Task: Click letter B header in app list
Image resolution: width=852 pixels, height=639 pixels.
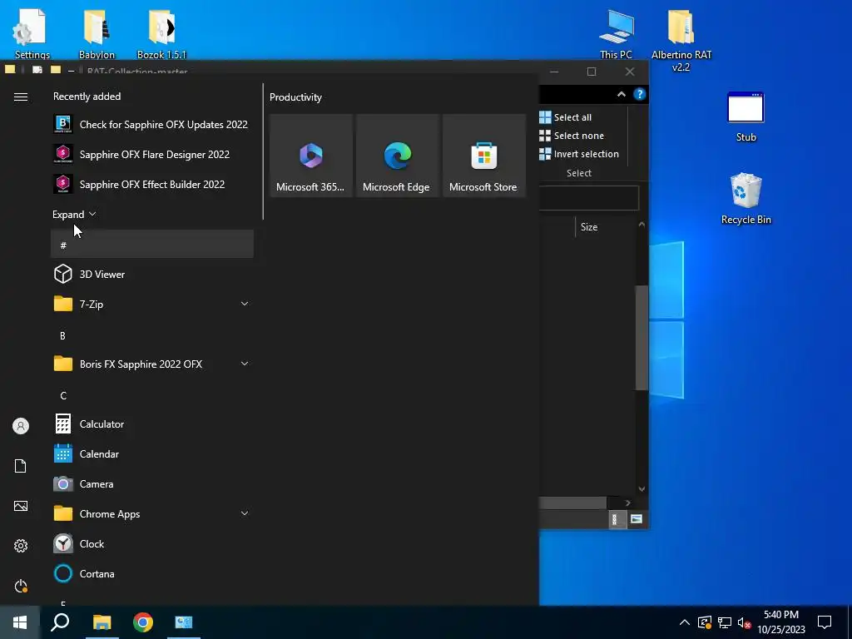Action: click(62, 336)
